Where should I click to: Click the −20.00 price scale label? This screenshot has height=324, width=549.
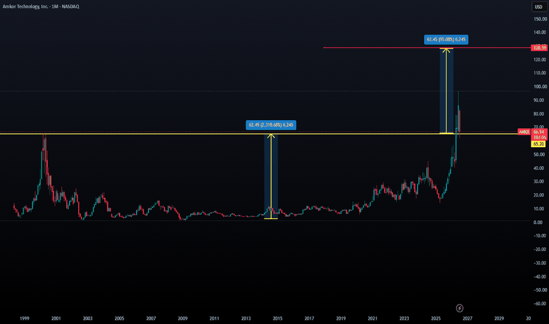click(x=540, y=249)
